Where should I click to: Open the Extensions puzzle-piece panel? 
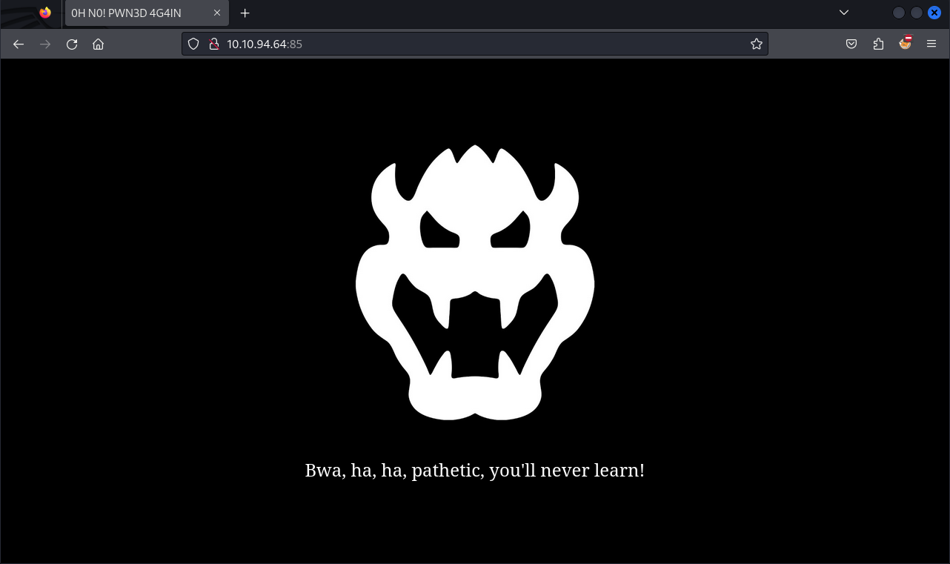tap(878, 44)
